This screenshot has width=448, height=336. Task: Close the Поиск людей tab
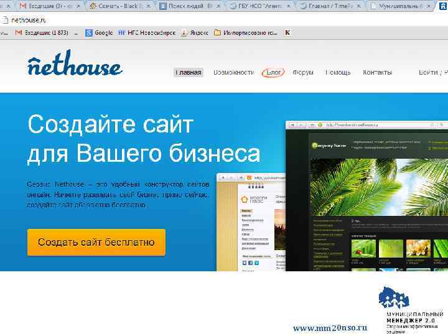(218, 6)
